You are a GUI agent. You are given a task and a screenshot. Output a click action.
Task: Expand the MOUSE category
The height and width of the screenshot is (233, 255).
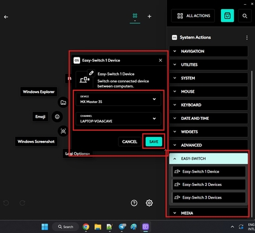(208, 91)
